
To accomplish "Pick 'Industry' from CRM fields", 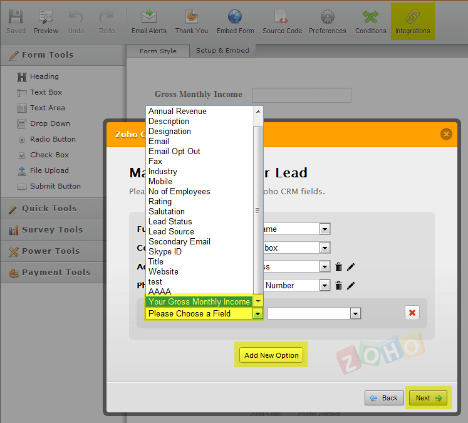I will (x=199, y=171).
